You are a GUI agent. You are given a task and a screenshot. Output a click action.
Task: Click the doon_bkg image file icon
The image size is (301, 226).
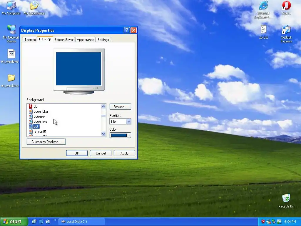(x=31, y=111)
